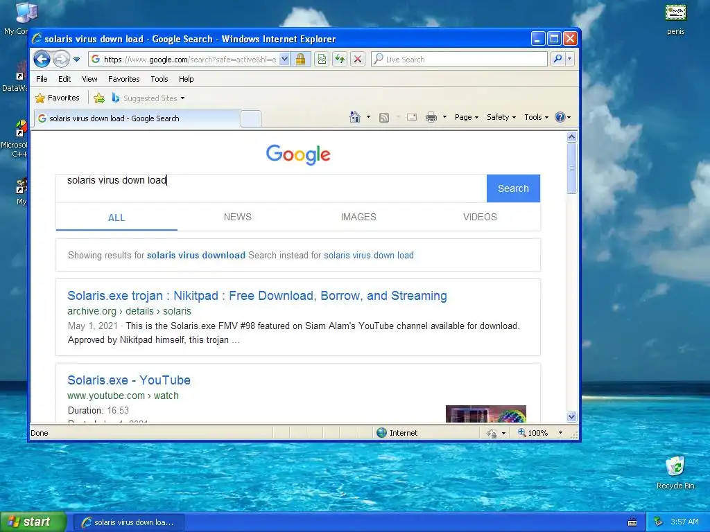Open a new blank tab

coord(251,118)
